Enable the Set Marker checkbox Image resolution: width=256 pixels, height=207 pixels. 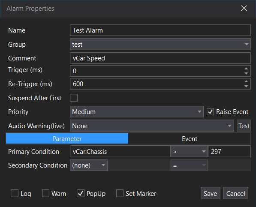pos(120,193)
